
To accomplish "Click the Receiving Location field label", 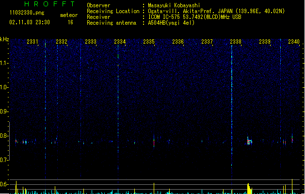I will 113,11.
